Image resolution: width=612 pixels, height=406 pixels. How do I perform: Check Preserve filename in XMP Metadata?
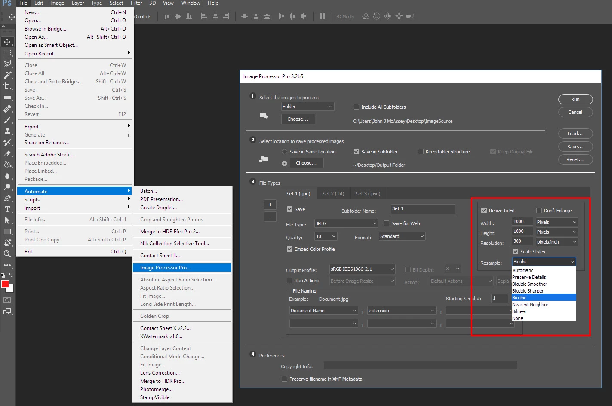coord(284,379)
